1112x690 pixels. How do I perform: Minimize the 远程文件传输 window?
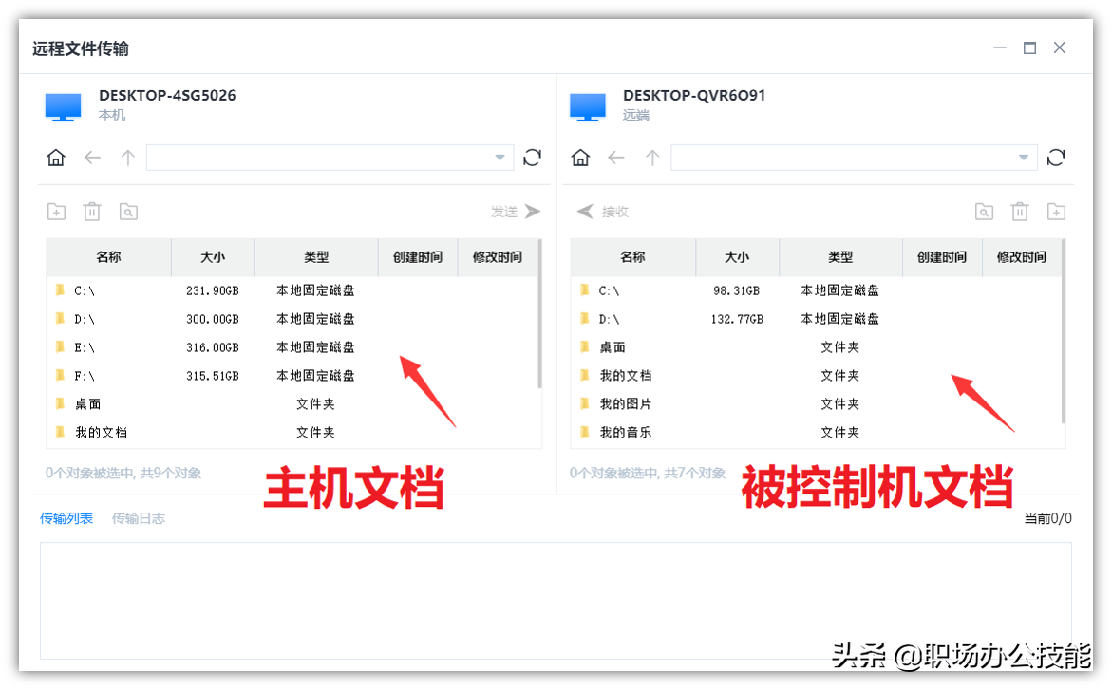coord(1000,47)
